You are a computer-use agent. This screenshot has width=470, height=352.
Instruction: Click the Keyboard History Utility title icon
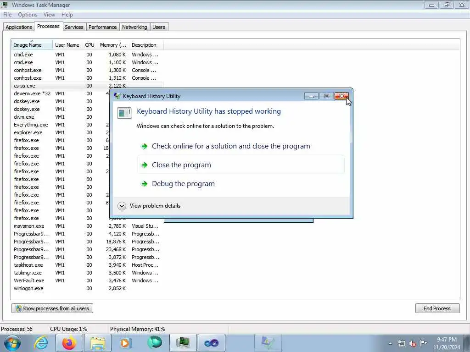117,96
